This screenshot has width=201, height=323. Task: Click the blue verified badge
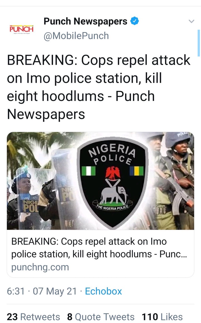(135, 21)
